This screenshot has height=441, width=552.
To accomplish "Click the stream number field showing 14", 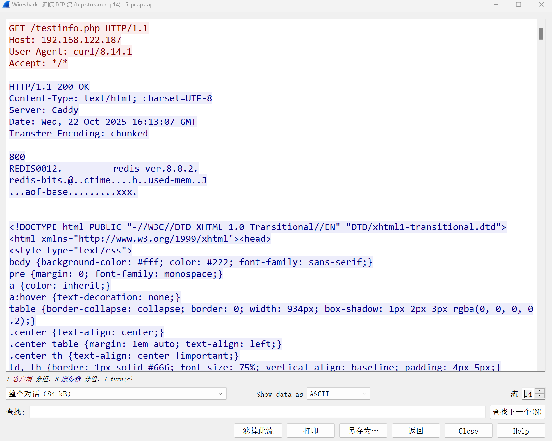I will coord(529,394).
